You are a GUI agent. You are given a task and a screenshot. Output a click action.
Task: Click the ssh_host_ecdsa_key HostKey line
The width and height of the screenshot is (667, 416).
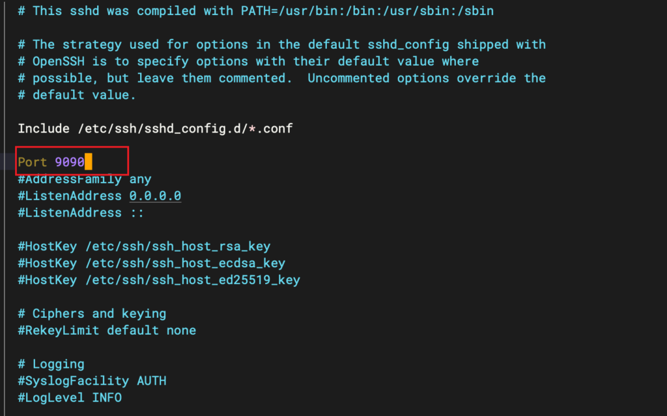pos(151,263)
